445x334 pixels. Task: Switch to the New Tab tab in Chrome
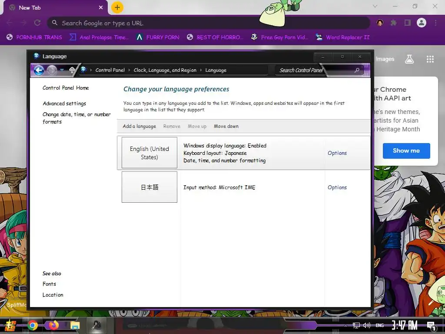[x=55, y=8]
